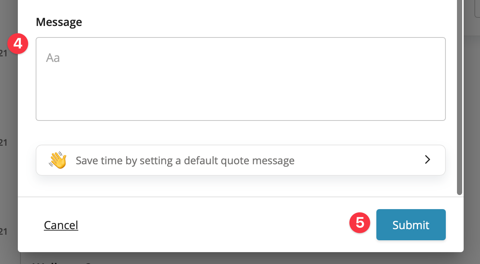Click the blank space between message box and quote card

coord(240,133)
